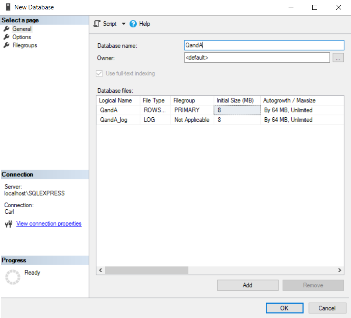The height and width of the screenshot is (318, 351).
Task: Toggle Use full-text indexing checkbox
Action: coord(99,74)
